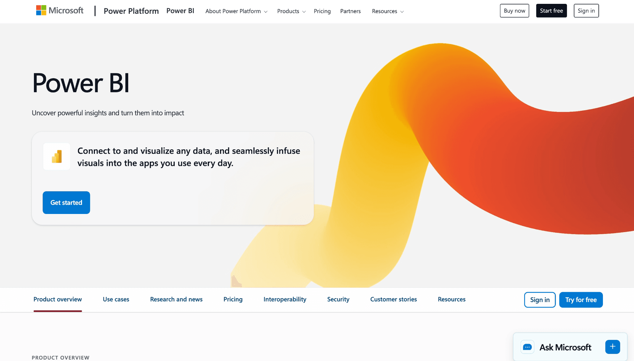Viewport: 634px width, 361px height.
Task: Open the Pricing page from top navigation
Action: point(322,11)
